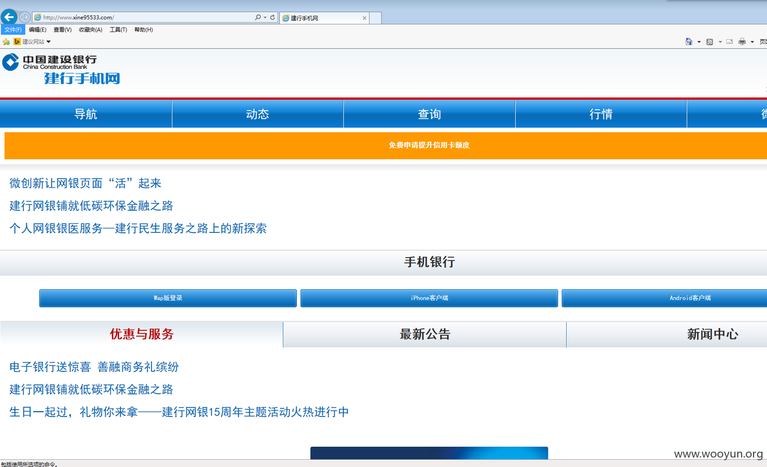767x467 pixels.
Task: Expand the Print dropdown arrow
Action: pos(752,42)
